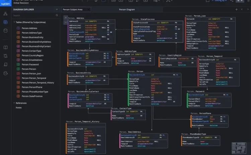Viewport: 251px width, 155px height.
Task: Open the Notes item in explorer
Action: point(19,108)
